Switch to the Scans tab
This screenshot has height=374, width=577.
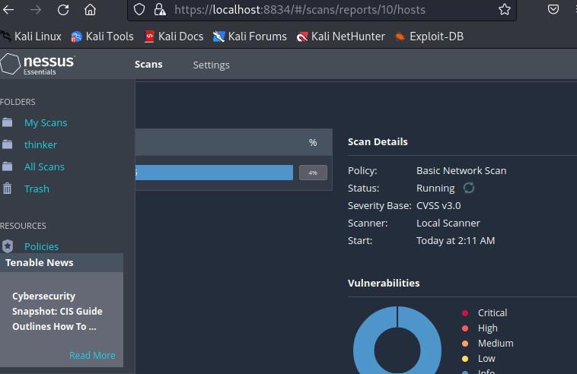148,65
